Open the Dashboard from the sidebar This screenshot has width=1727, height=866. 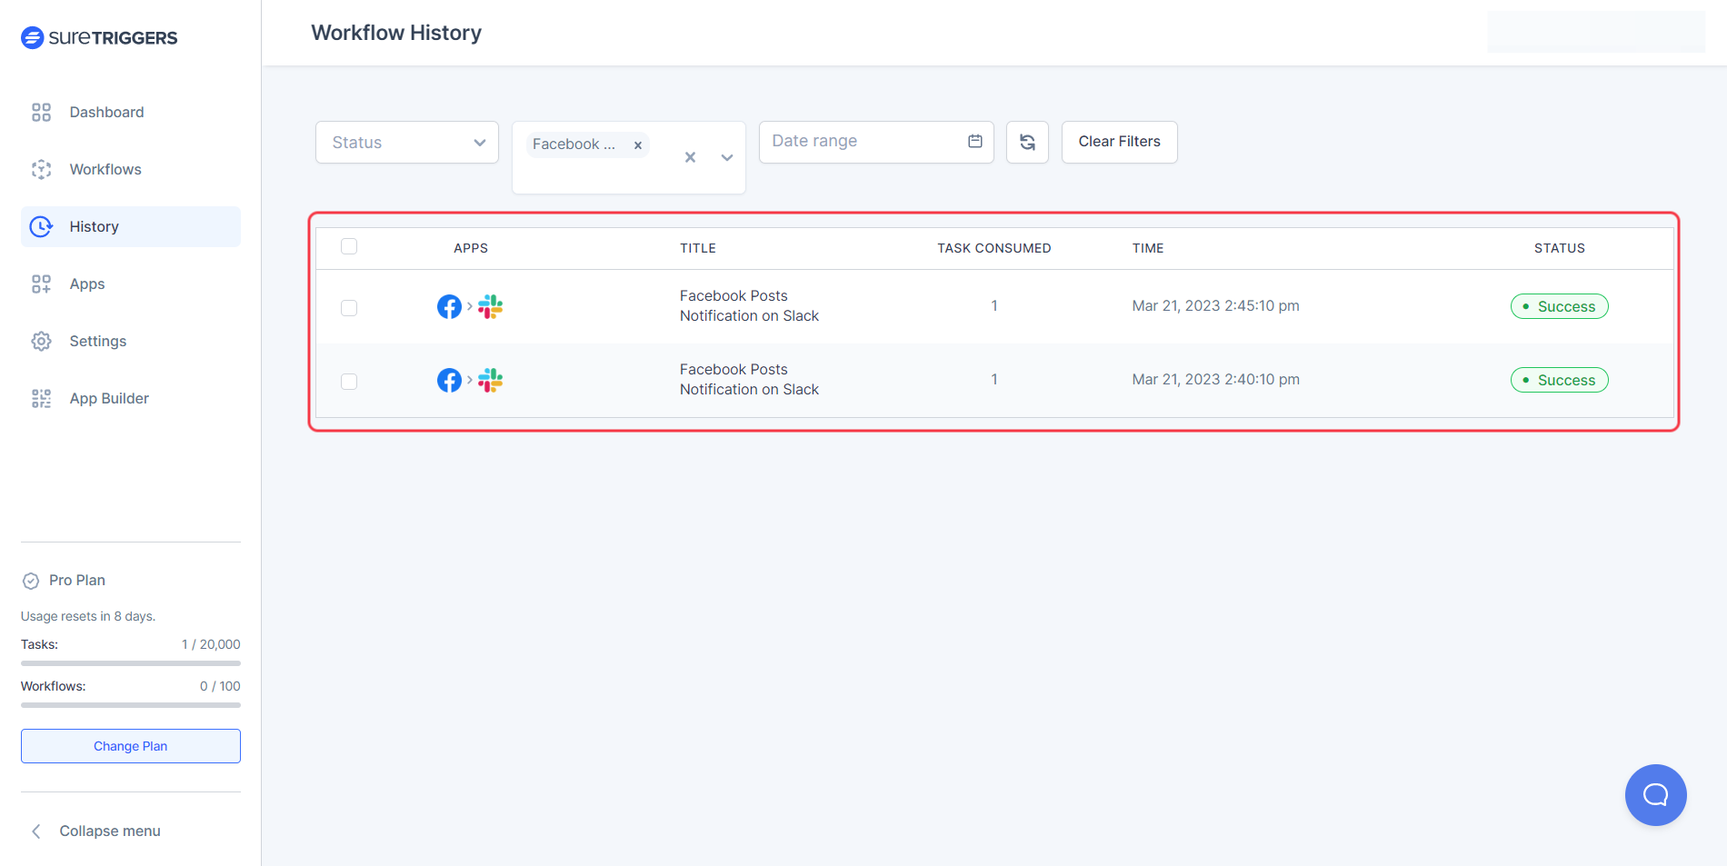coord(106,112)
